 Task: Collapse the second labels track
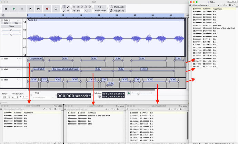[18, 69]
